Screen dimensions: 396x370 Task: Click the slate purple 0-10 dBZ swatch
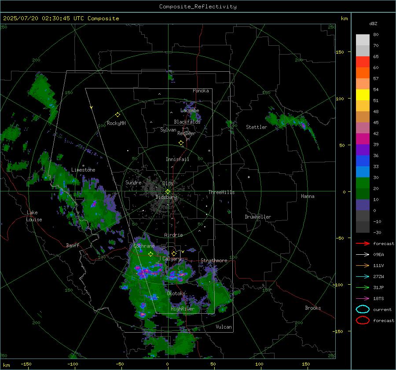pyautogui.click(x=363, y=205)
